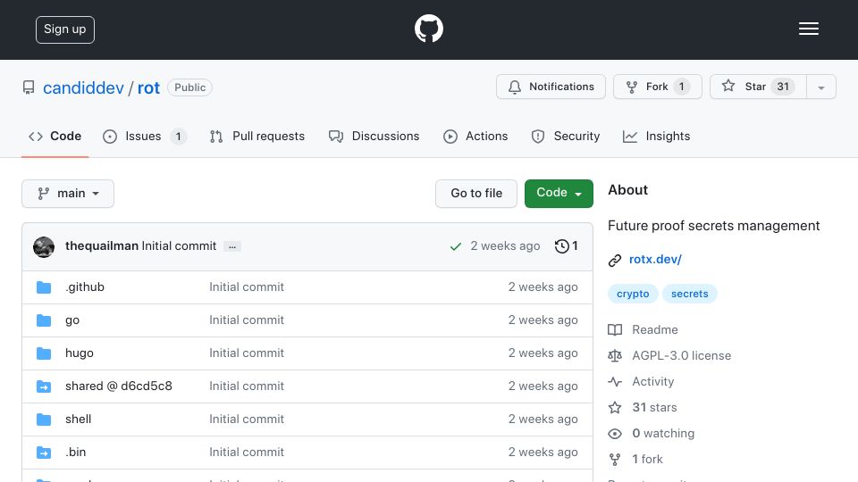Image resolution: width=858 pixels, height=482 pixels.
Task: Click the shared submodule folder icon
Action: (x=44, y=386)
